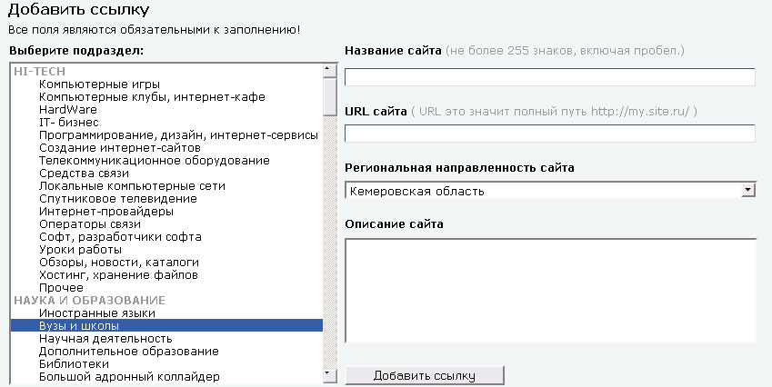Screen dimensions: 772x387
Task: Click the Добавить ссылку button
Action: tap(425, 376)
